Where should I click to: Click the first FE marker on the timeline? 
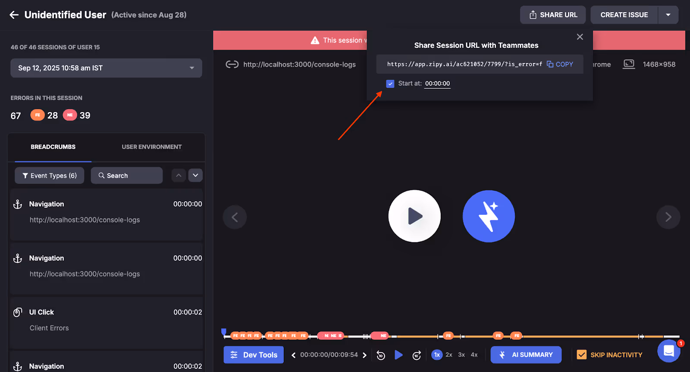[x=235, y=336]
